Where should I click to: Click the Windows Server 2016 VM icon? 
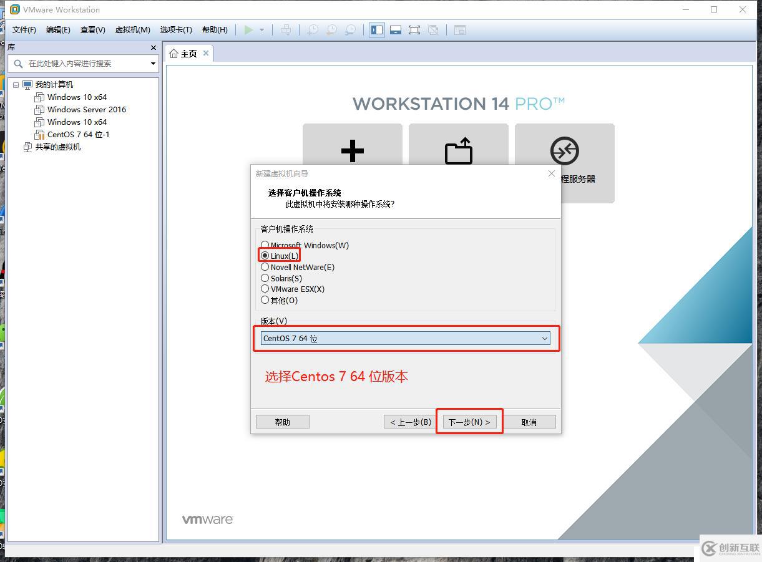[39, 110]
